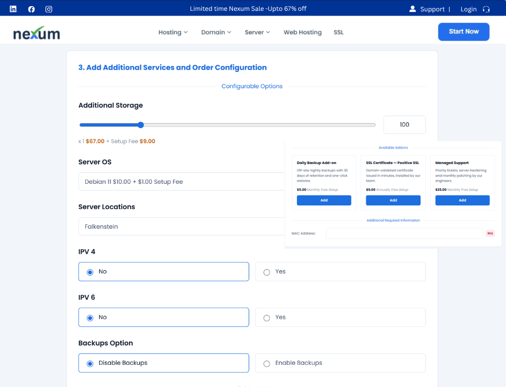Open the Server OS dropdown showing Debian 11
The width and height of the screenshot is (506, 387).
coord(182,182)
